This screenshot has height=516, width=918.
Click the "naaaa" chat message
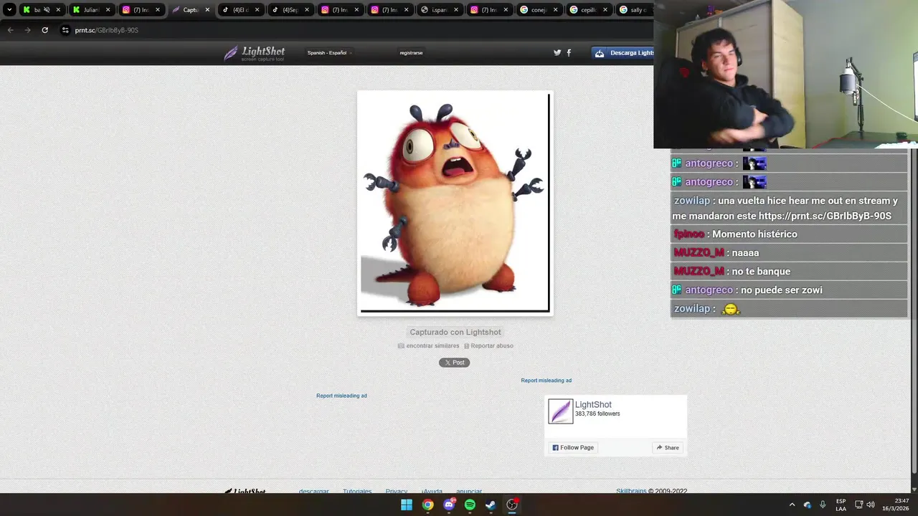(745, 253)
